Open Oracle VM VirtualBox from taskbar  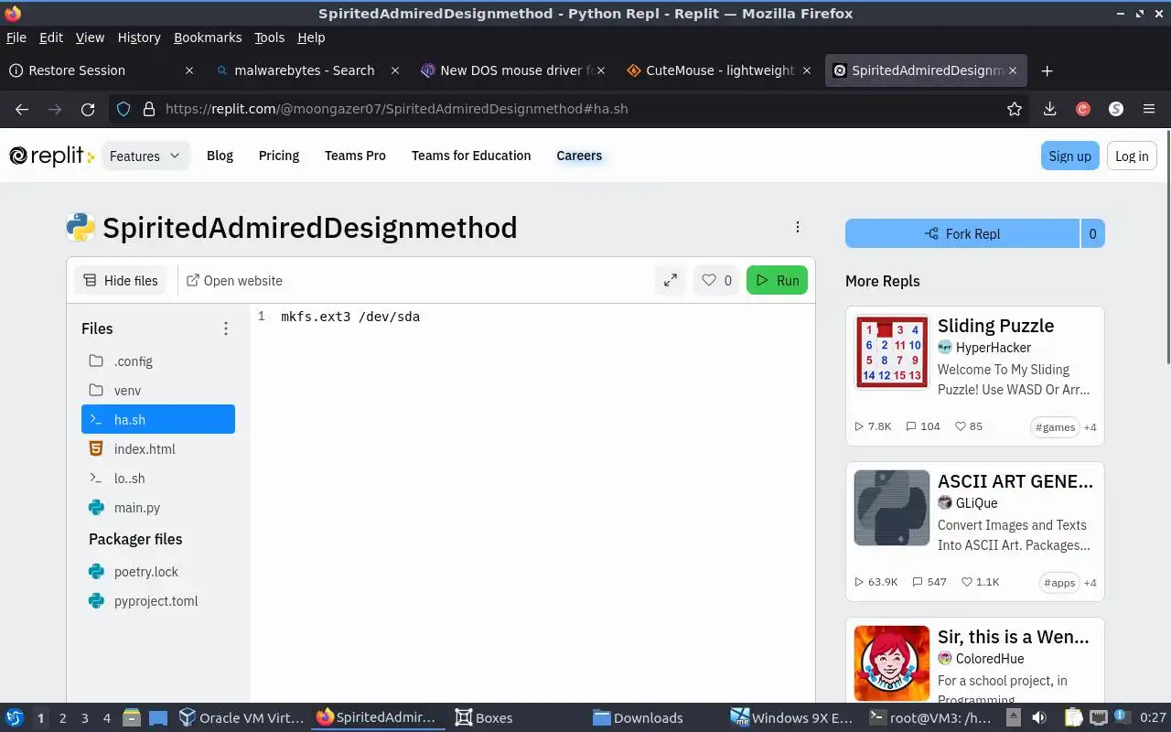click(242, 718)
